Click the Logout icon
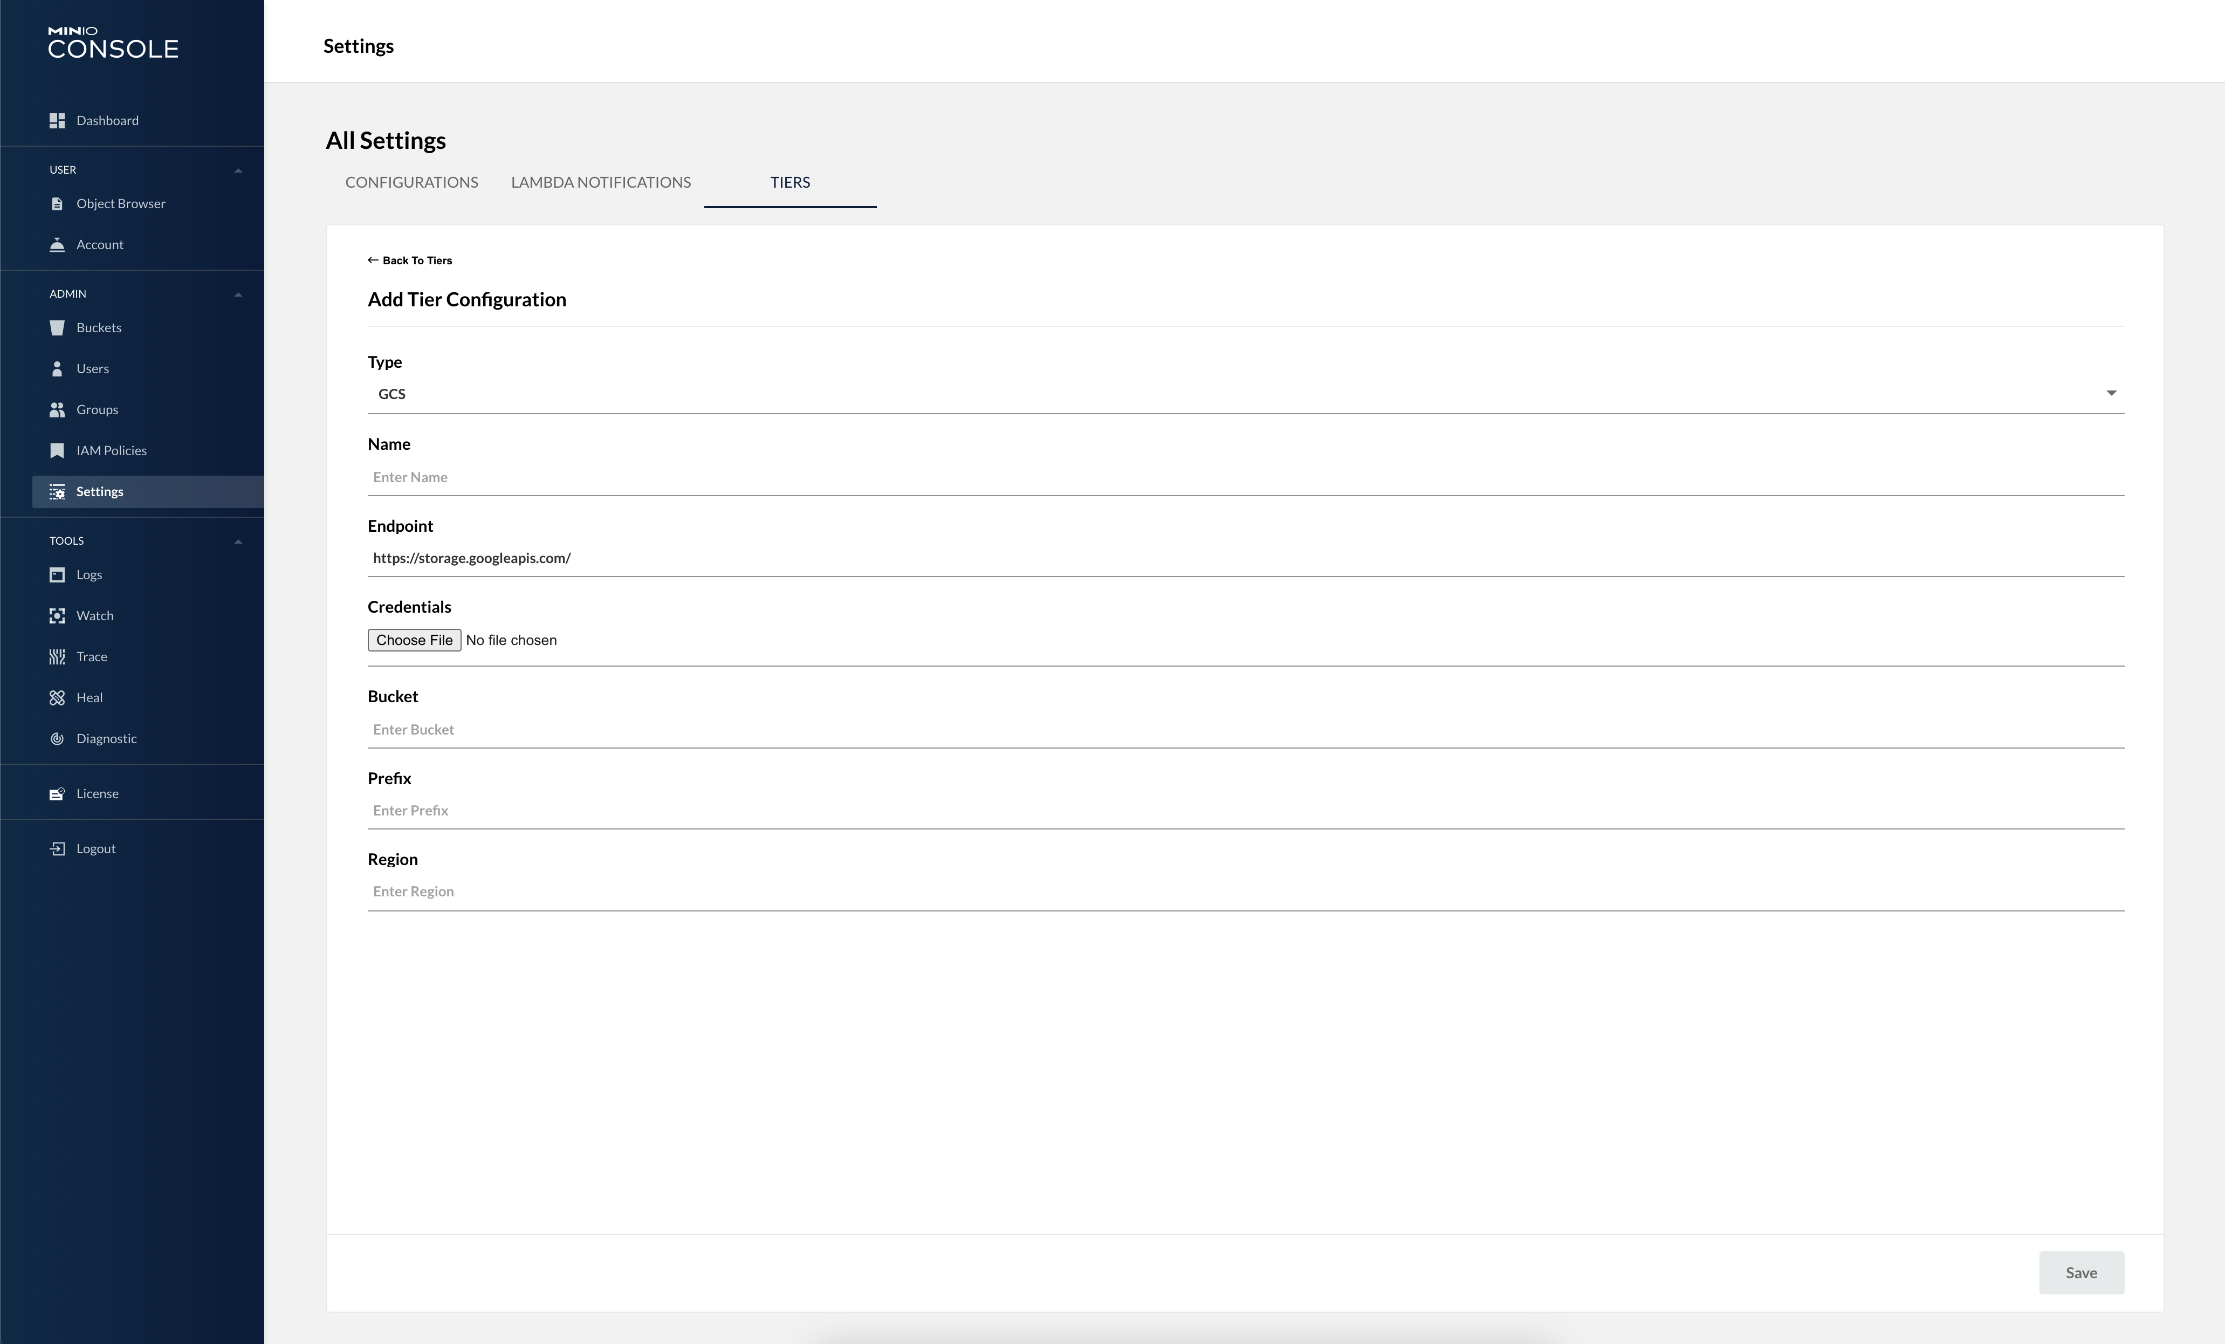 pos(57,849)
